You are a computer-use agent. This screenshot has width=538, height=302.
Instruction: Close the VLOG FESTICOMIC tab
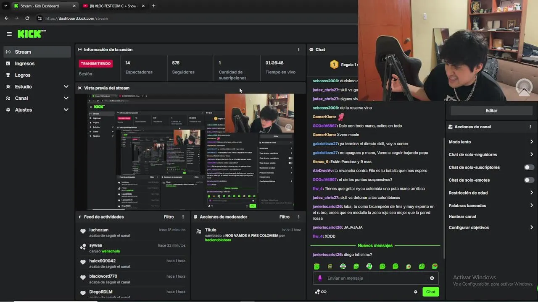(143, 6)
